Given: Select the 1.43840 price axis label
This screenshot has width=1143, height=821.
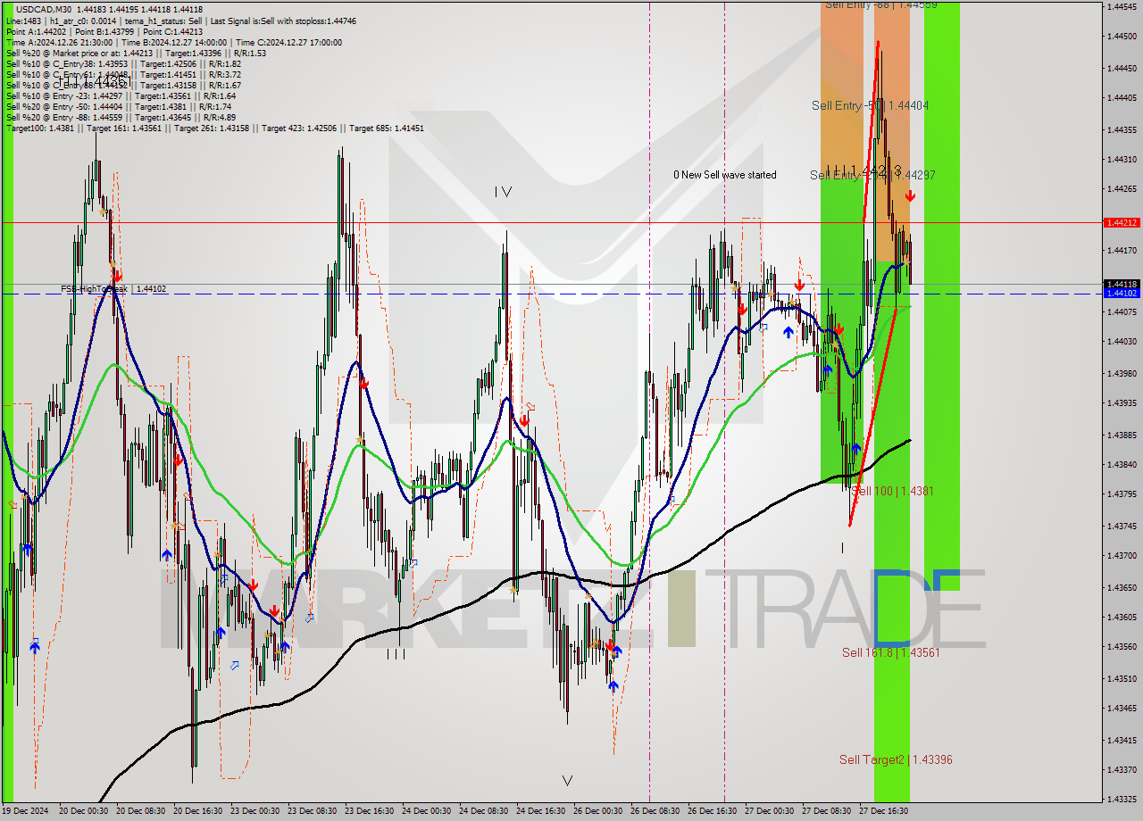Looking at the screenshot, I should pos(1122,465).
